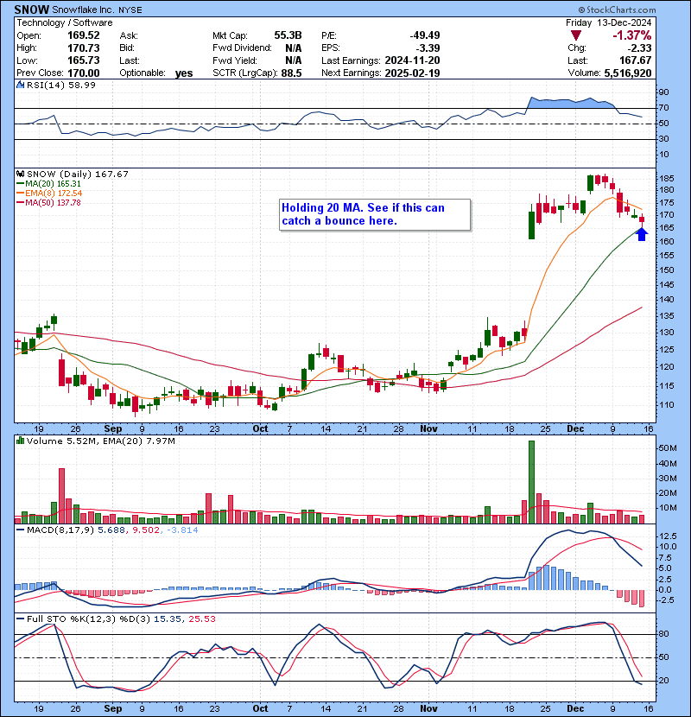
Task: Click the MACD signal value 9.502
Action: pos(145,530)
